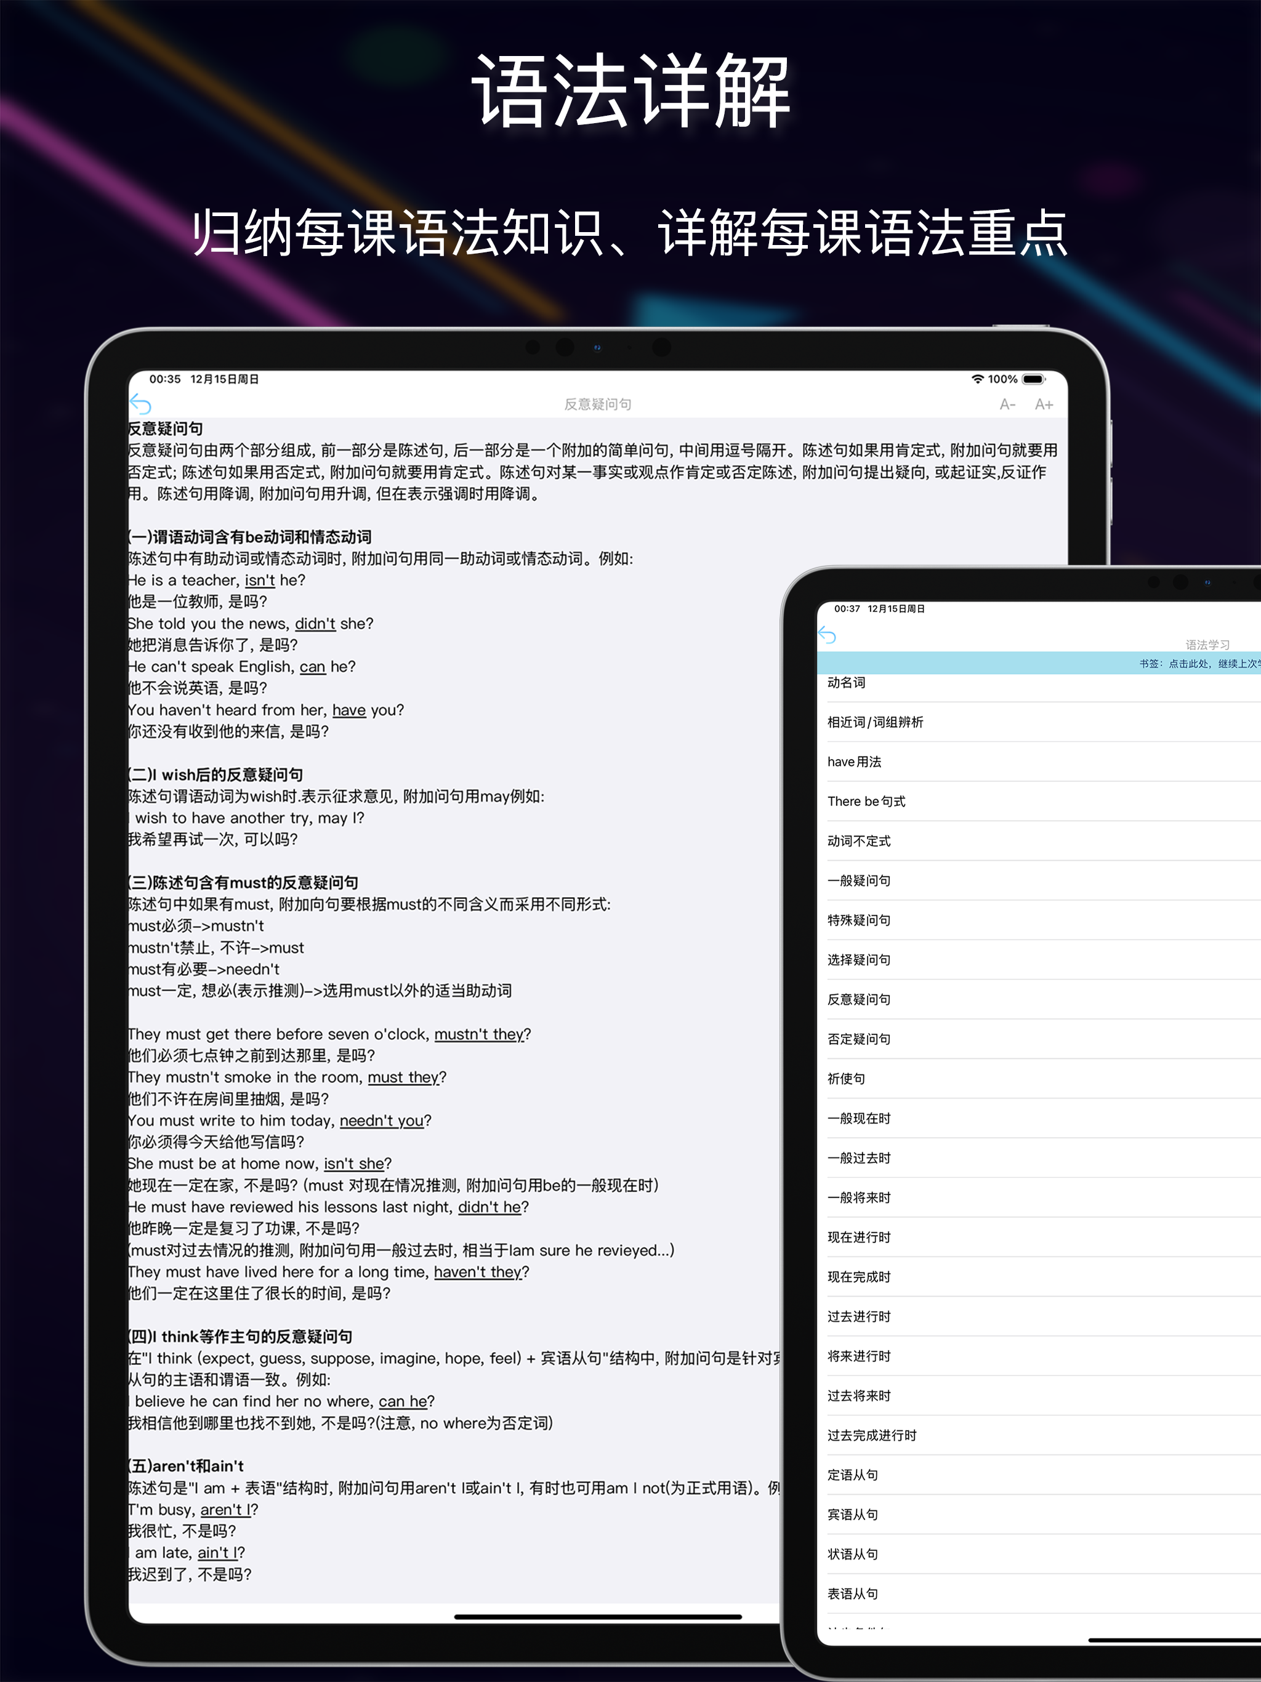The height and width of the screenshot is (1682, 1261).
Task: Open the 祈使句 list item
Action: click(847, 1078)
